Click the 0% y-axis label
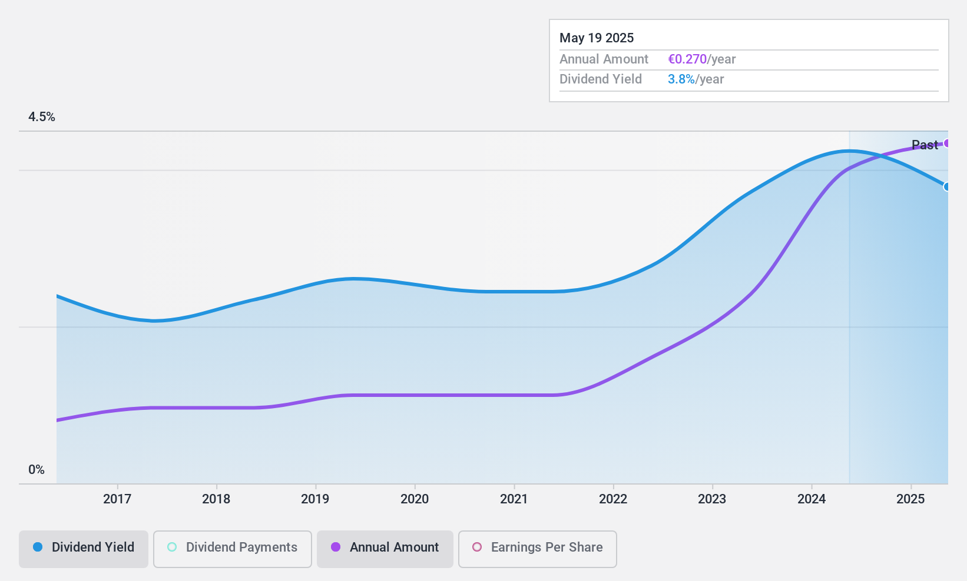Image resolution: width=967 pixels, height=581 pixels. [37, 470]
